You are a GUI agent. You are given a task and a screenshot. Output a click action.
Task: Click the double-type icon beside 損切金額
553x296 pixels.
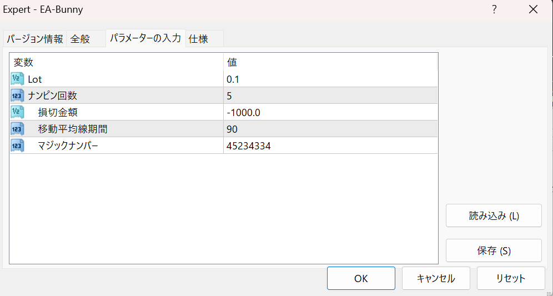pyautogui.click(x=17, y=112)
